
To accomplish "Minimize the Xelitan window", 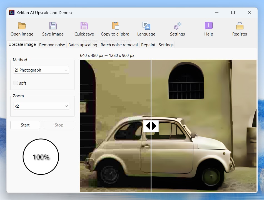I will pos(217,12).
